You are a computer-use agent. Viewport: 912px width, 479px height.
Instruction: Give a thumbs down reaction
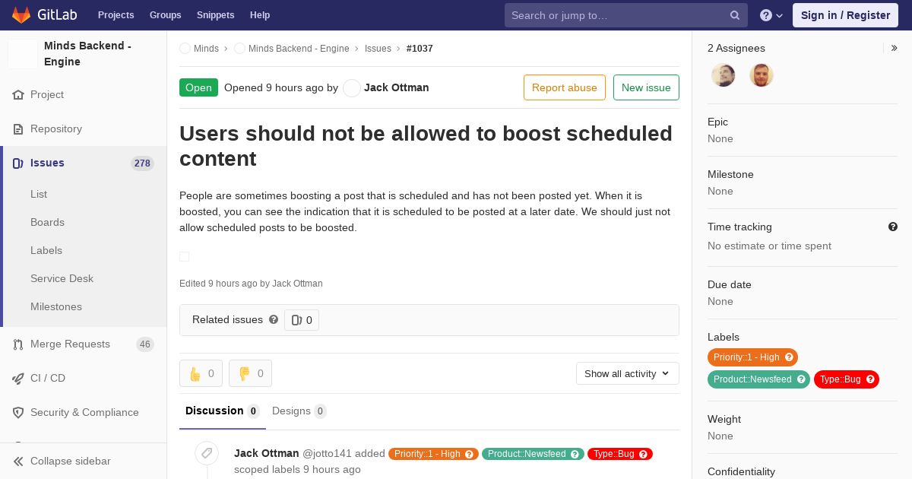tap(250, 373)
